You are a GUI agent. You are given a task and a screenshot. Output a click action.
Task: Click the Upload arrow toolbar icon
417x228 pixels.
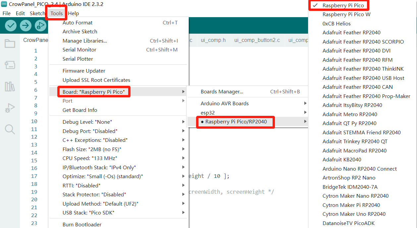tap(26, 25)
